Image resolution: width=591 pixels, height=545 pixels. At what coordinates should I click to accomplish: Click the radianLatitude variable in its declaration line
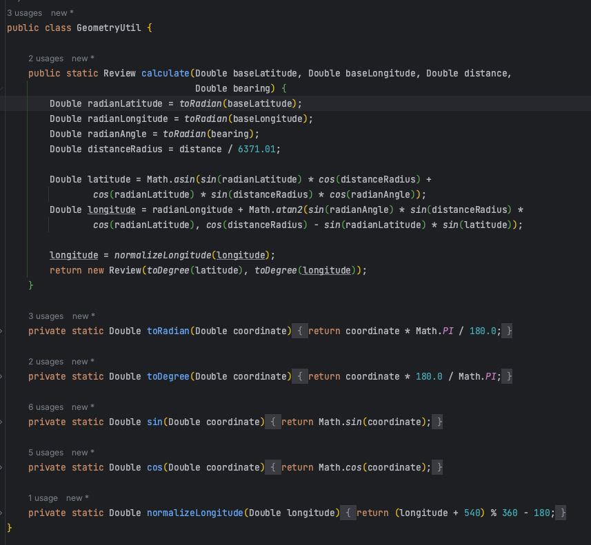click(125, 104)
